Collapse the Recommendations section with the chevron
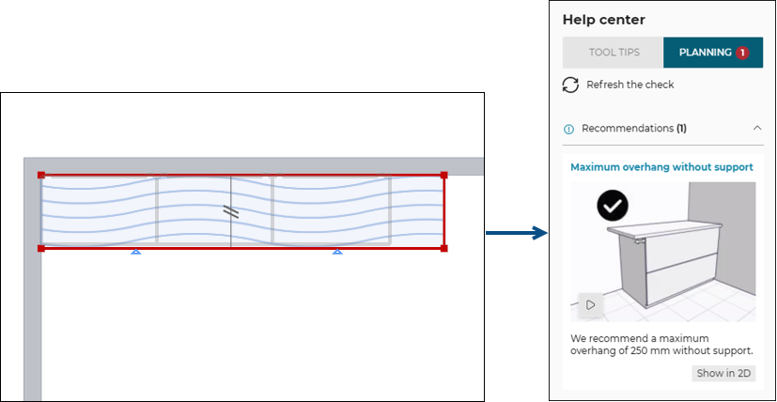Screen dimensions: 777x402 pos(754,128)
